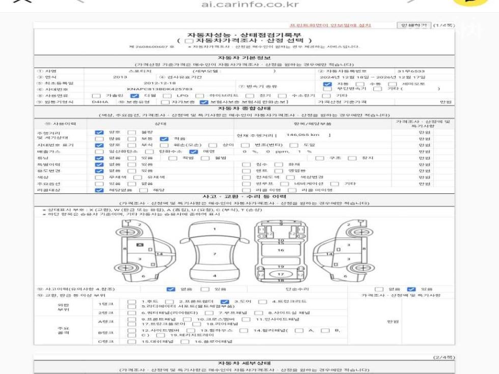This screenshot has height=374, width=499.
Task: Click the 인쇄하기 print button
Action: click(413, 25)
